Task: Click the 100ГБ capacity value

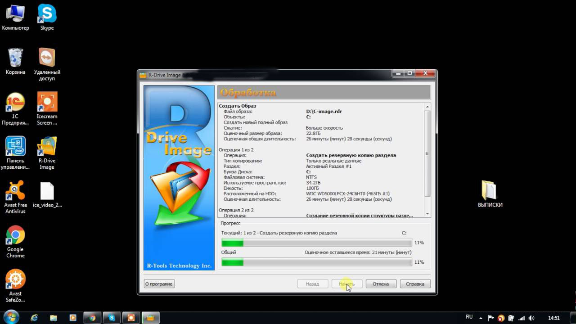Action: tap(312, 188)
